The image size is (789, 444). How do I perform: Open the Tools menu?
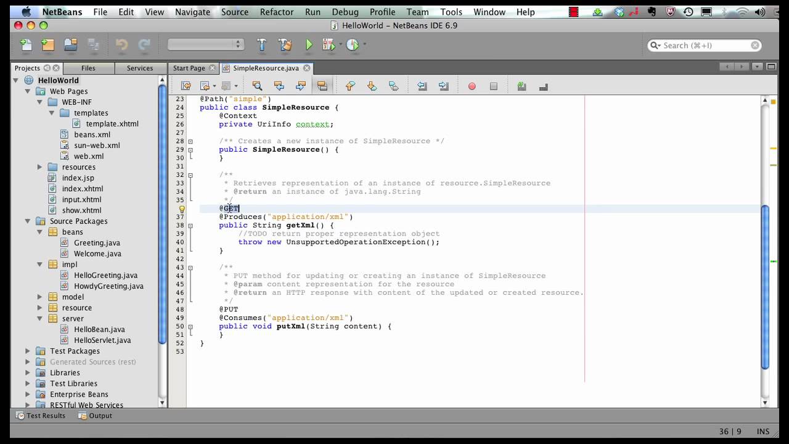(x=451, y=12)
